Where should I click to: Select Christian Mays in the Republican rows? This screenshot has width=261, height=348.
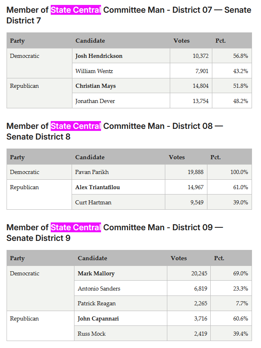96,86
